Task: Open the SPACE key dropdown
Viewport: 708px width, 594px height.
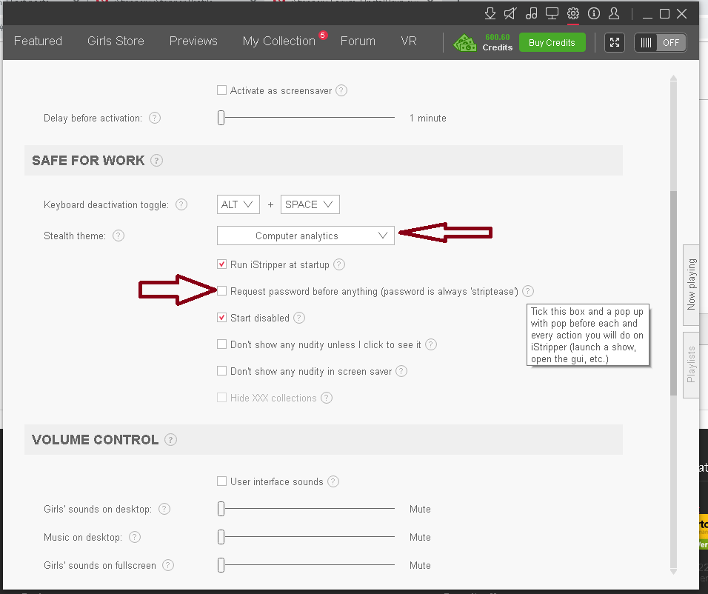Action: [x=310, y=204]
